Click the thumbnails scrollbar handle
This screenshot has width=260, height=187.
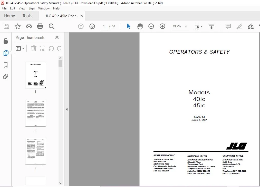click(60, 64)
